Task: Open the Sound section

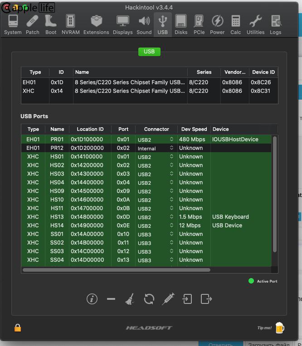Action: click(144, 25)
